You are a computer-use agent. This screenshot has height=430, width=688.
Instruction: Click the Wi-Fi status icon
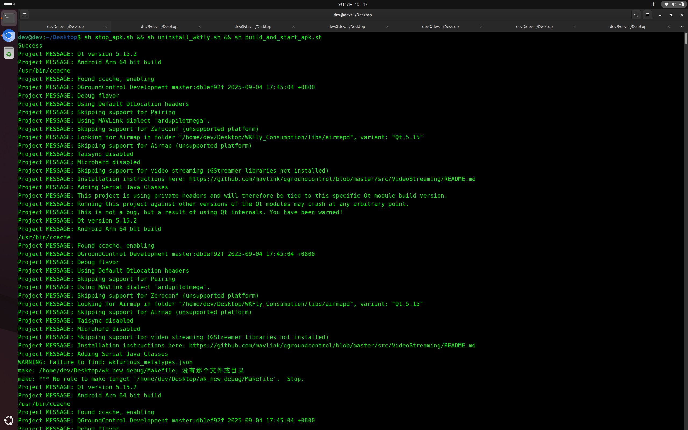[x=666, y=4]
